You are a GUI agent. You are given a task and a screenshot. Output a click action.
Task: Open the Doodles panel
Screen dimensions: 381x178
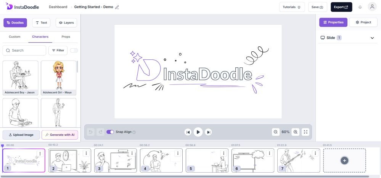(x=15, y=23)
